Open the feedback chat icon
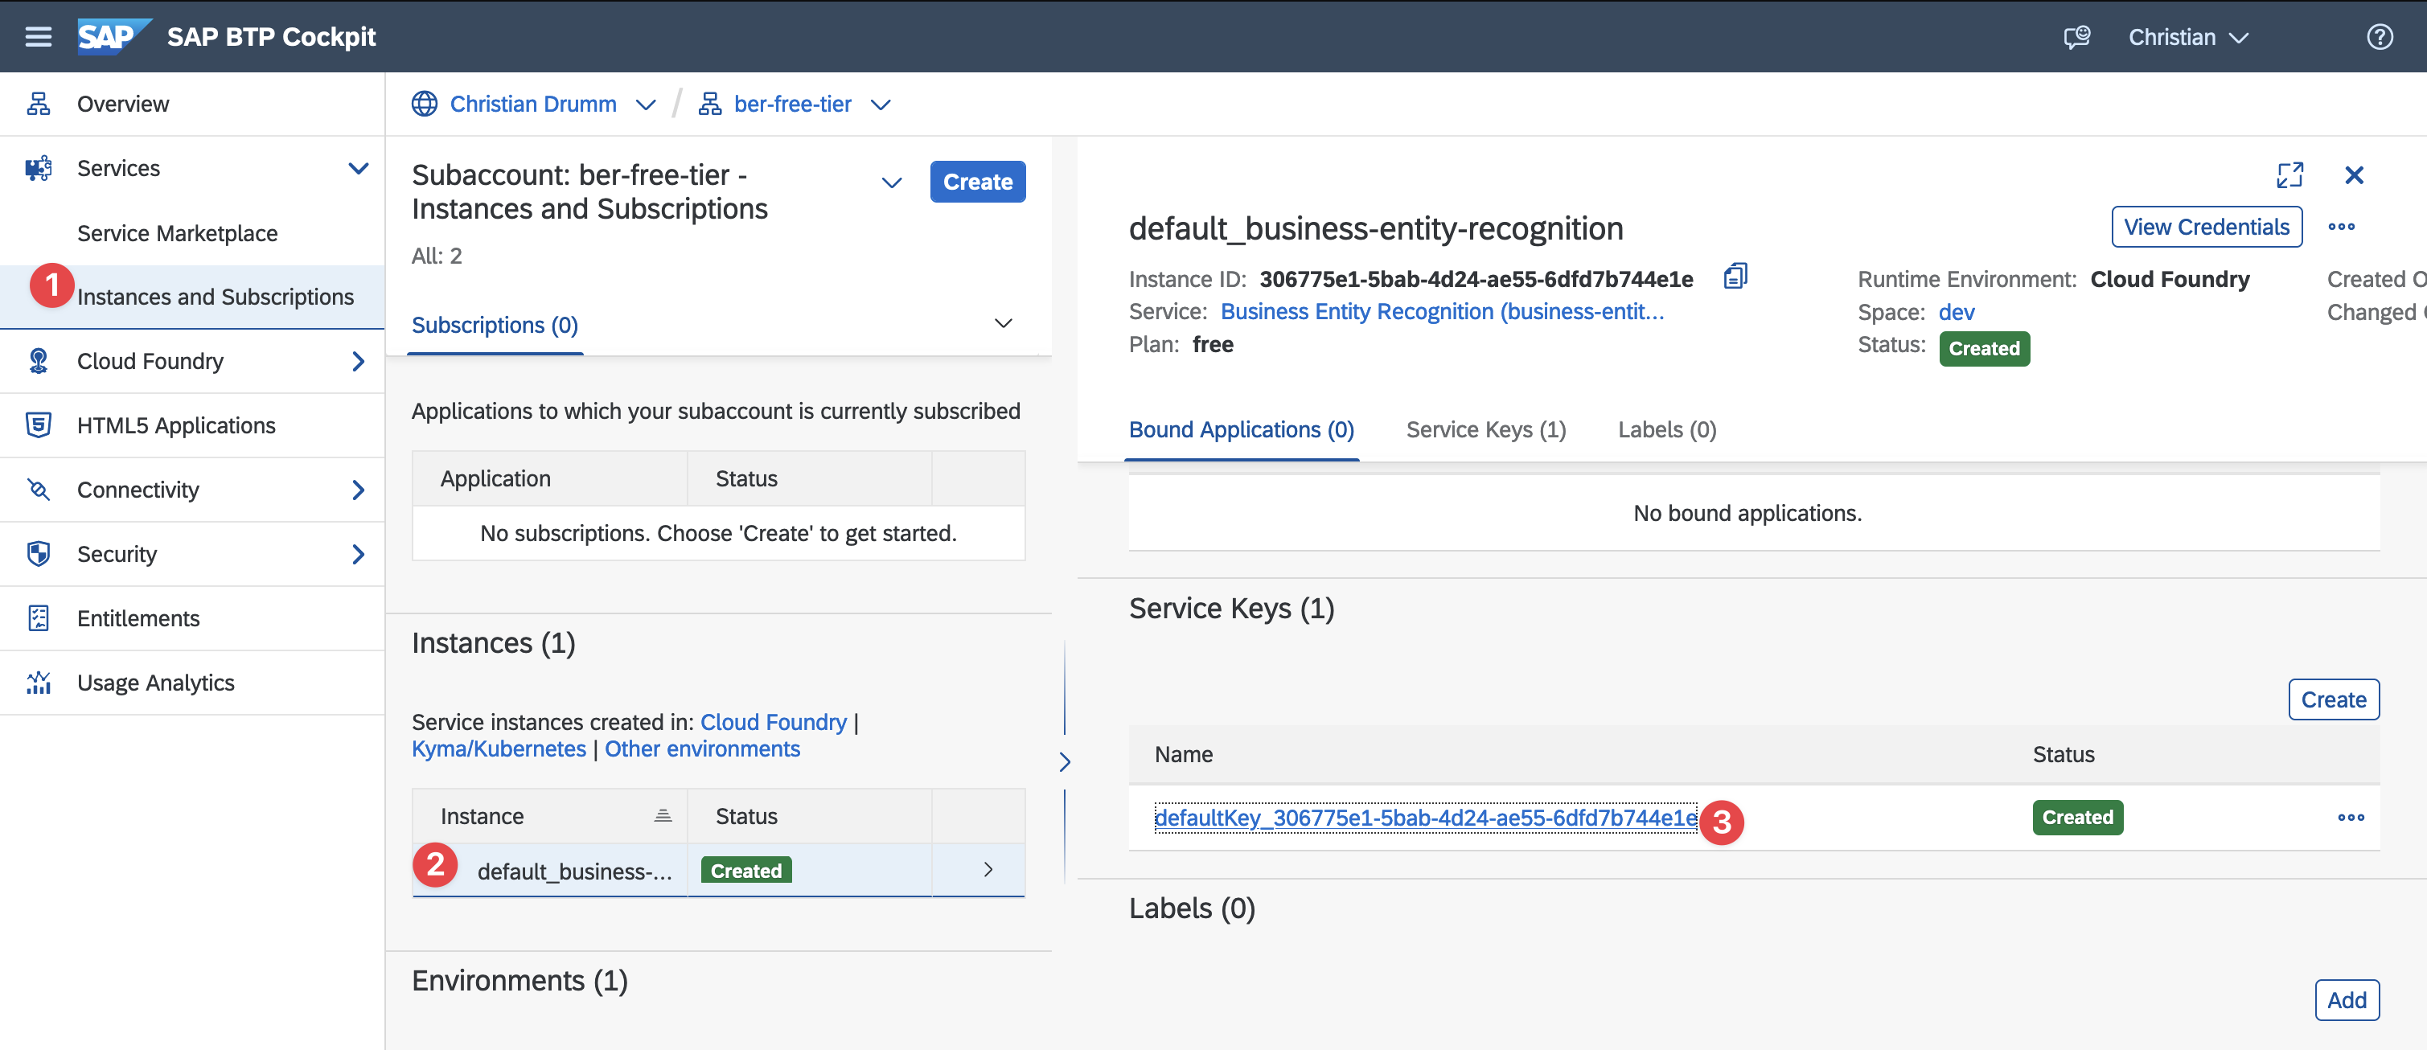The height and width of the screenshot is (1050, 2427). tap(2076, 37)
